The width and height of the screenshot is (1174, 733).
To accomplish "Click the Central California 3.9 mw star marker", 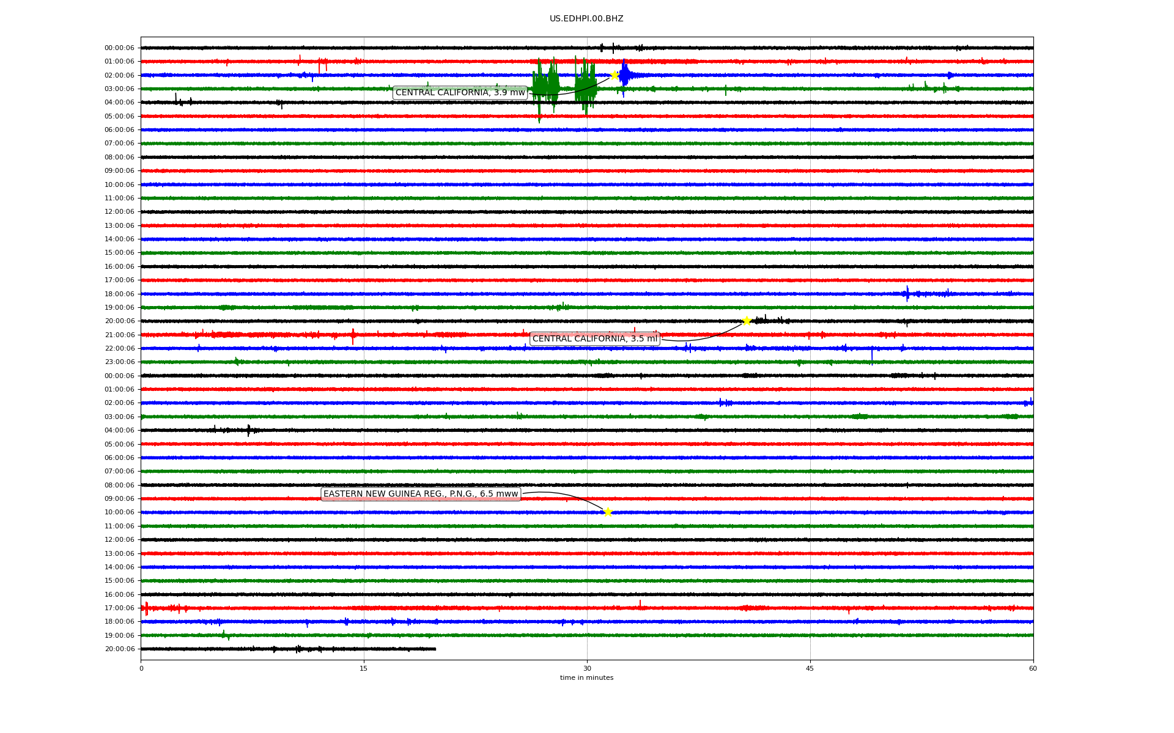I will (614, 75).
